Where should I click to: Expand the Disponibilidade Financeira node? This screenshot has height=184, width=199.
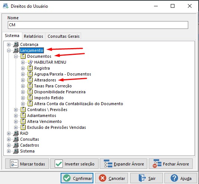[23, 92]
